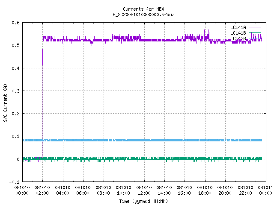The height and width of the screenshot is (205, 274).
Task: Click the x-axis tick 081010 06:00
Action: tap(83, 190)
